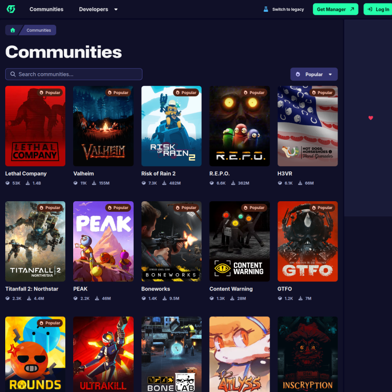Click package icon next to 6.6K

coord(212,183)
